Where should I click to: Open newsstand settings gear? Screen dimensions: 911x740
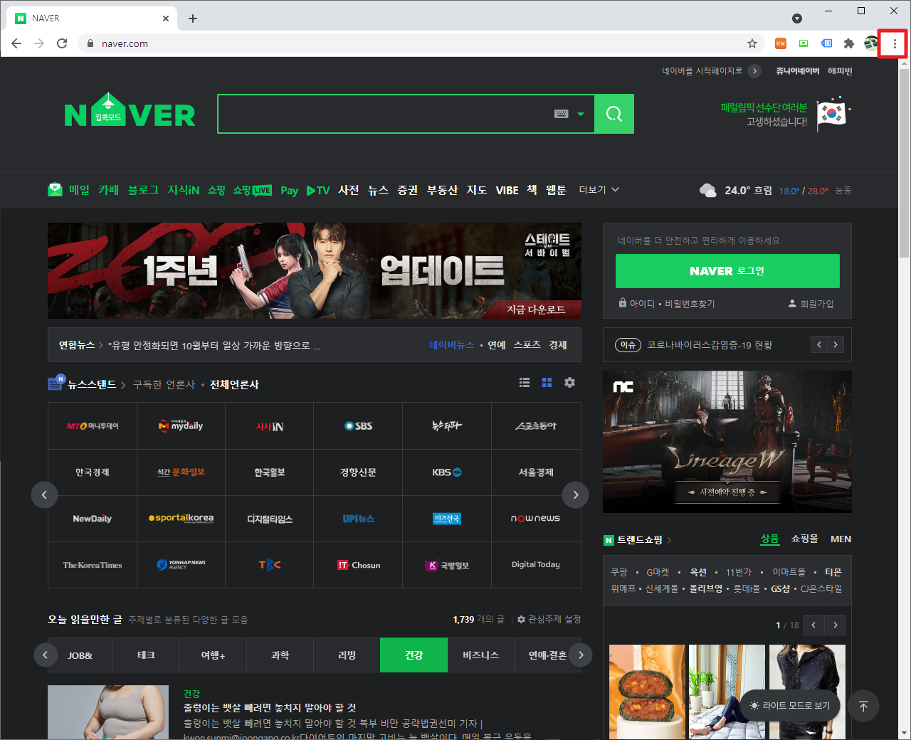[569, 382]
